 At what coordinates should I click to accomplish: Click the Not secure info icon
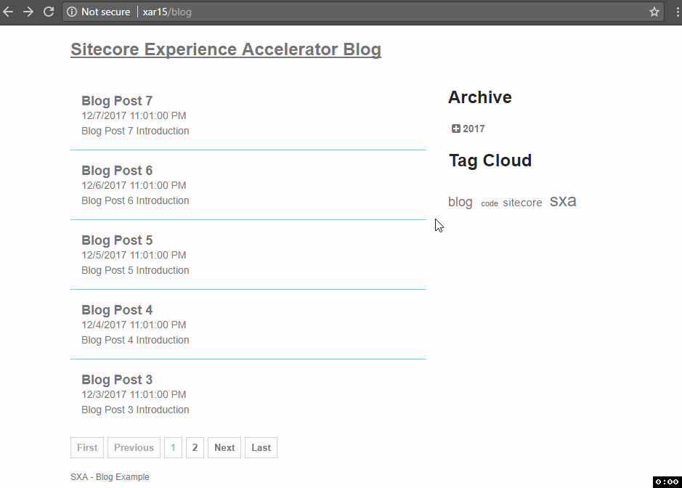(x=72, y=12)
